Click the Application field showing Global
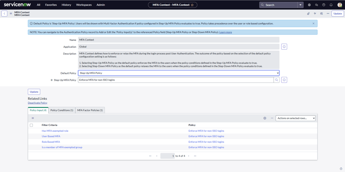This screenshot has width=345, height=172. point(179,47)
